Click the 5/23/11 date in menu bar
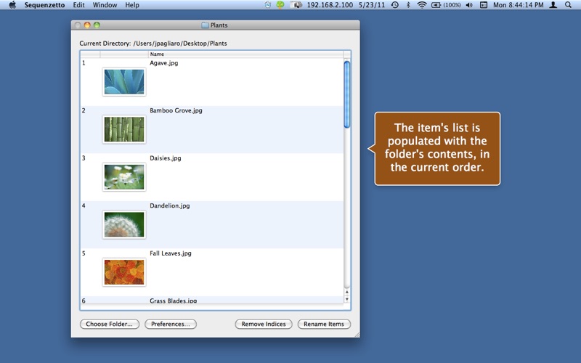581x363 pixels. 372,5
